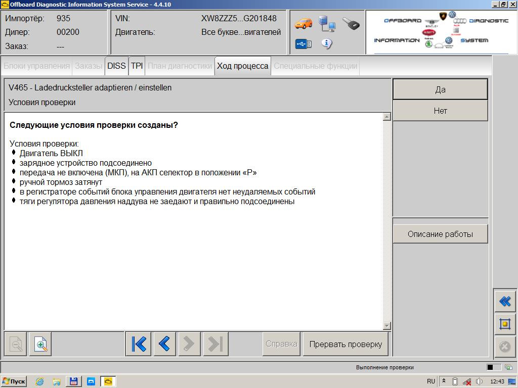The width and height of the screenshot is (518, 388).
Task: Click the status bar connection icon
Action: coord(509,367)
